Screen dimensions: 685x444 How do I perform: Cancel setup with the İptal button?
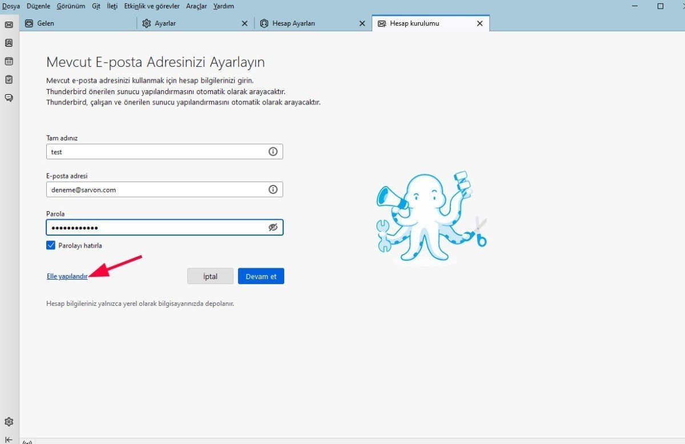coord(210,276)
